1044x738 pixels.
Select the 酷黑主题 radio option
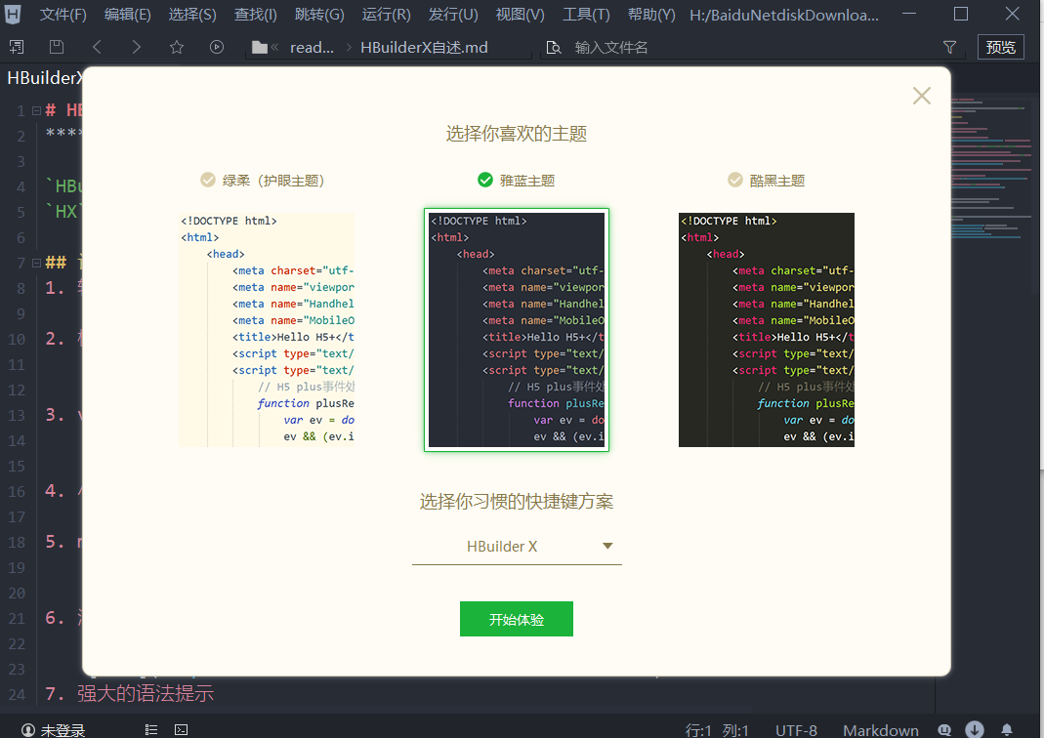[766, 181]
